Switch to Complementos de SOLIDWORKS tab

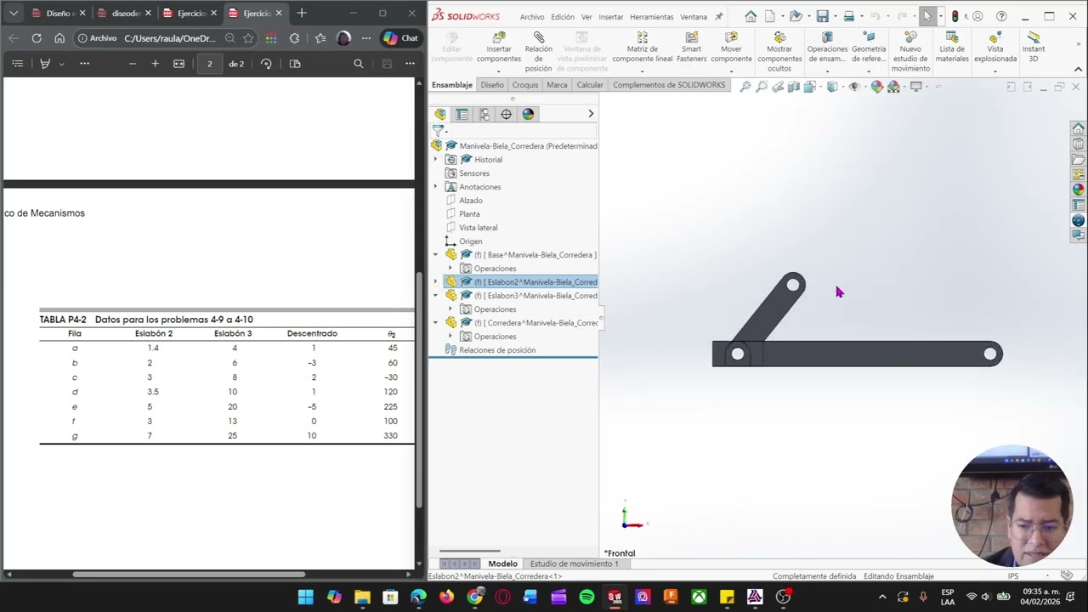[669, 85]
